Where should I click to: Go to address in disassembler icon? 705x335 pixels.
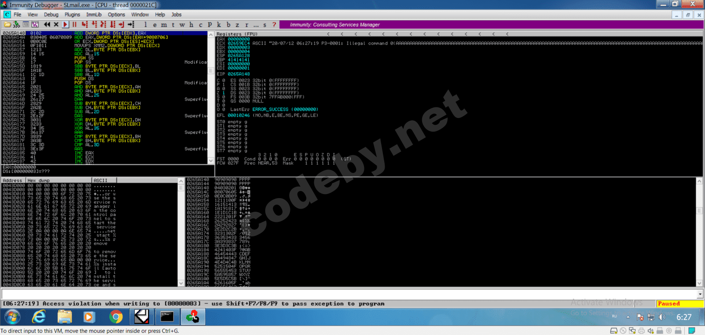point(131,25)
